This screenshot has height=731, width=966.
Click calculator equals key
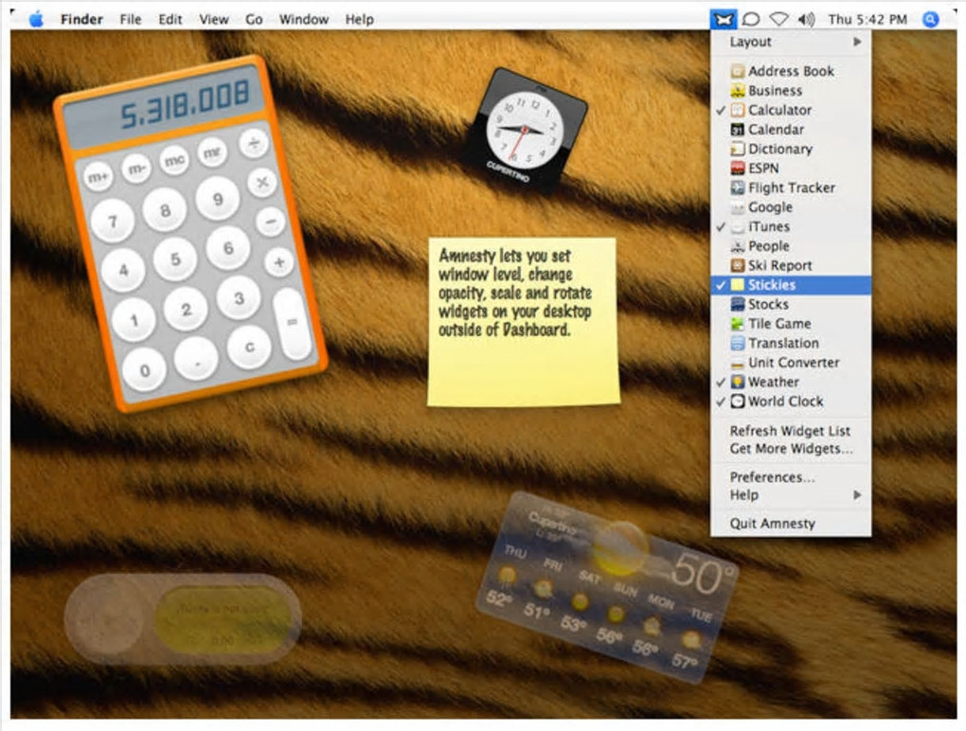click(292, 323)
